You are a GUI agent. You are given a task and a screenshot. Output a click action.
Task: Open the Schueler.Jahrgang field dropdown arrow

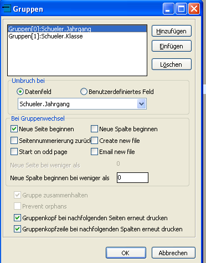pyautogui.click(x=142, y=103)
